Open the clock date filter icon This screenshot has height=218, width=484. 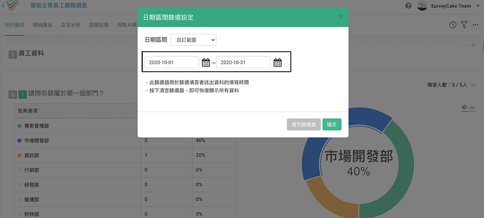tap(453, 25)
